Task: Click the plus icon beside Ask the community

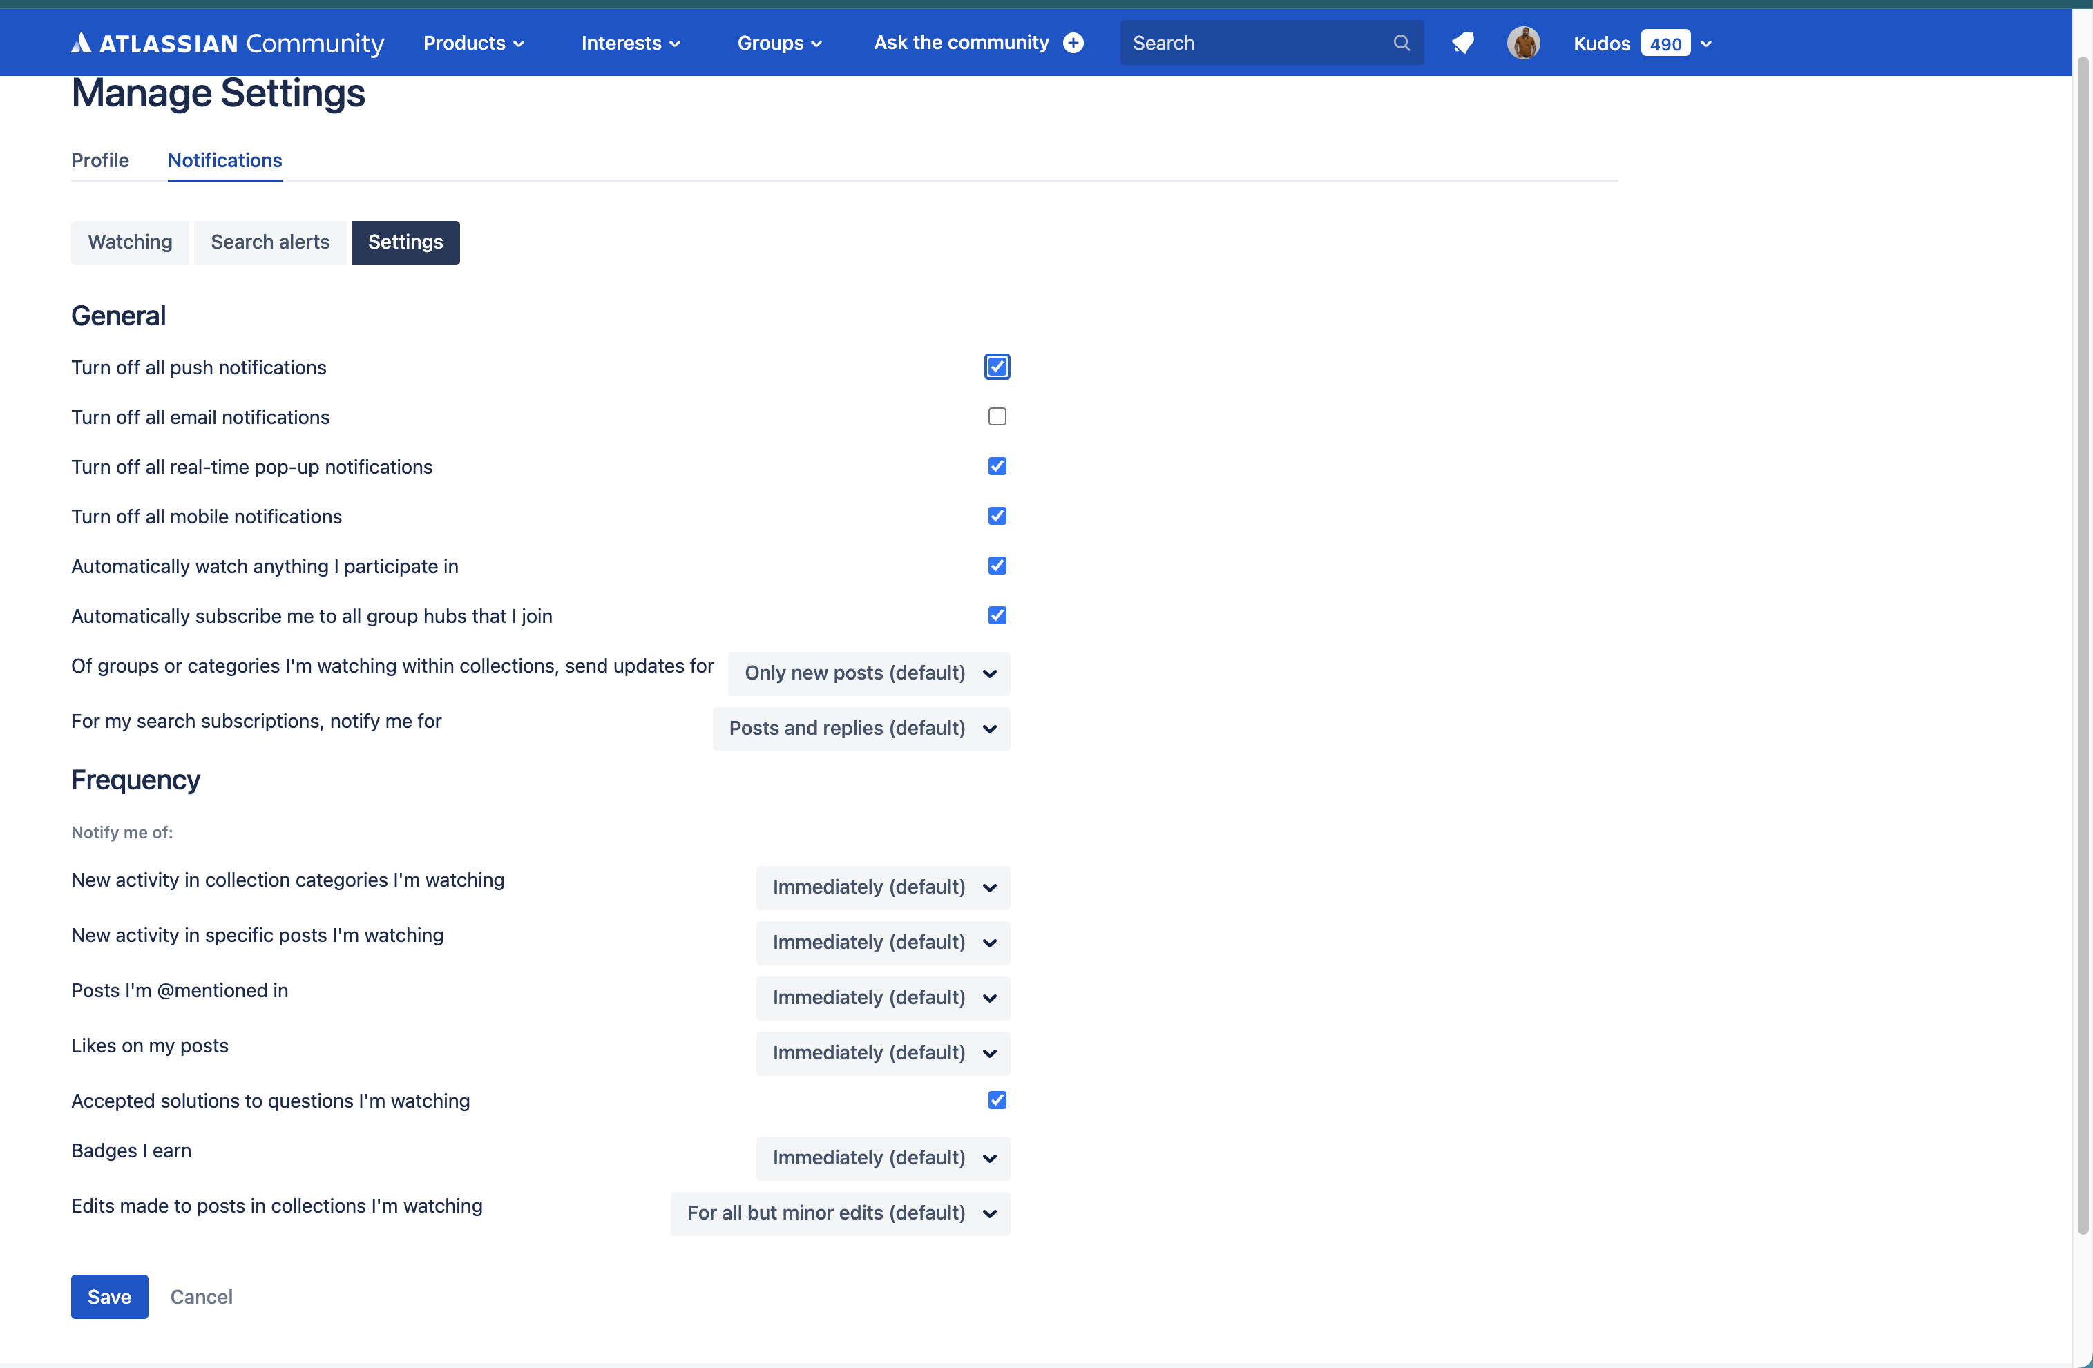Action: pos(1073,42)
